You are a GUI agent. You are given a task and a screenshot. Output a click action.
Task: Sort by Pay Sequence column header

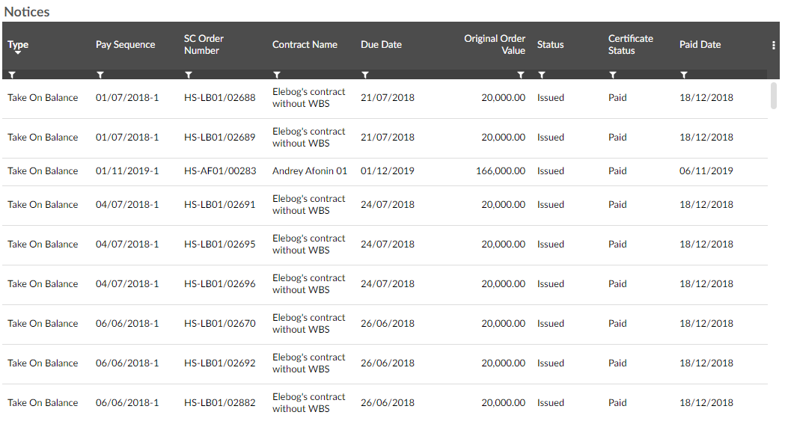(x=125, y=45)
